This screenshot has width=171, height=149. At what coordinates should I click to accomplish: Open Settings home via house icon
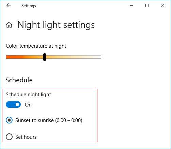pyautogui.click(x=9, y=25)
